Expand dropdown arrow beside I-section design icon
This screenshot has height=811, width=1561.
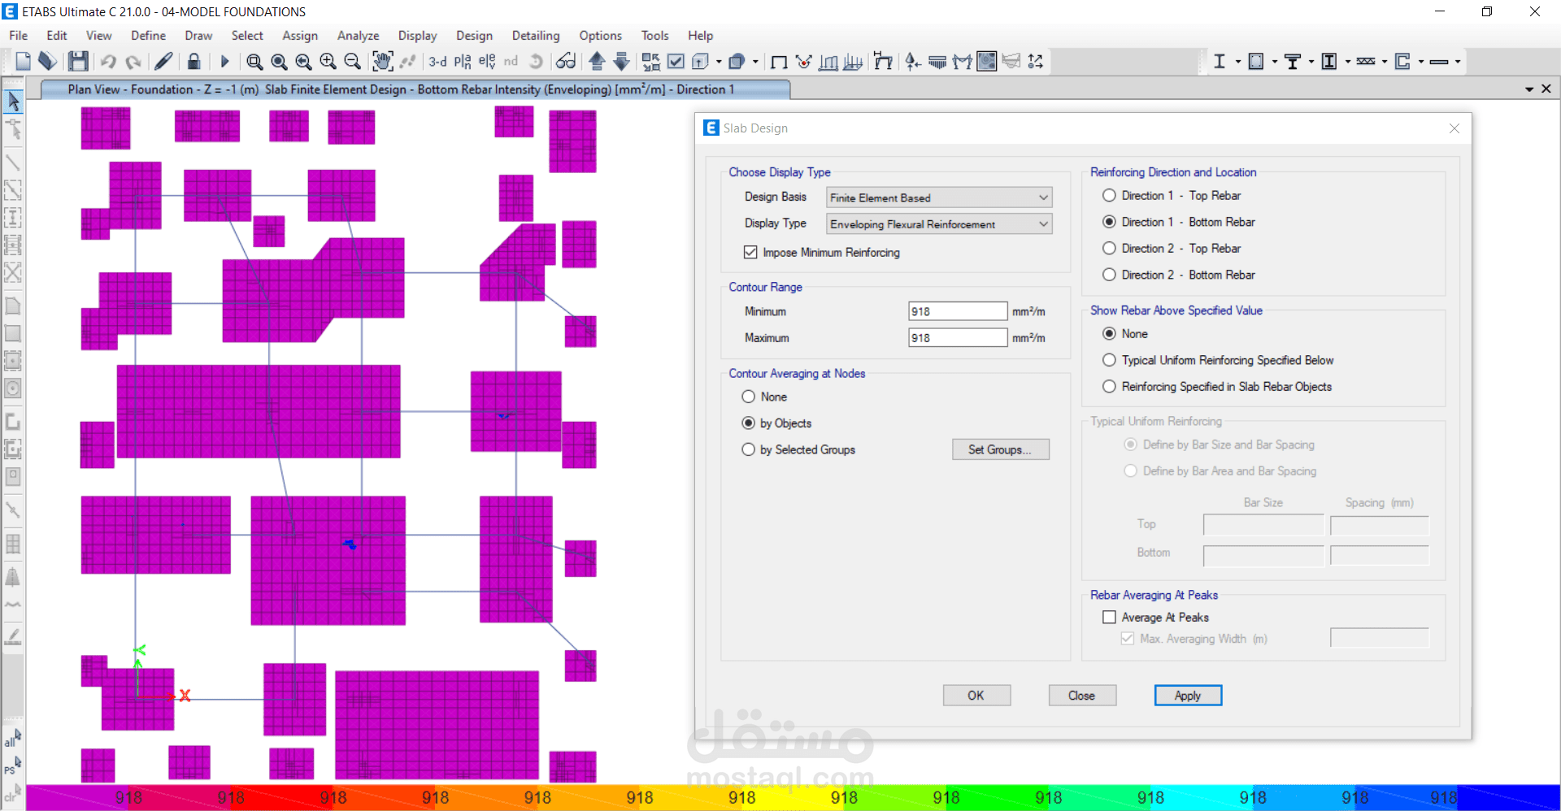1238,61
